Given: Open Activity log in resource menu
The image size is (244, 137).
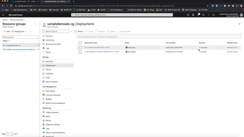Looking at the screenshot, I should tap(50, 40).
